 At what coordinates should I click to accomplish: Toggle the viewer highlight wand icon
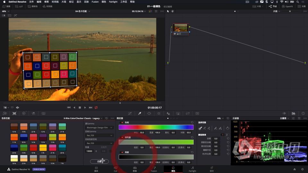[x=15, y=15]
